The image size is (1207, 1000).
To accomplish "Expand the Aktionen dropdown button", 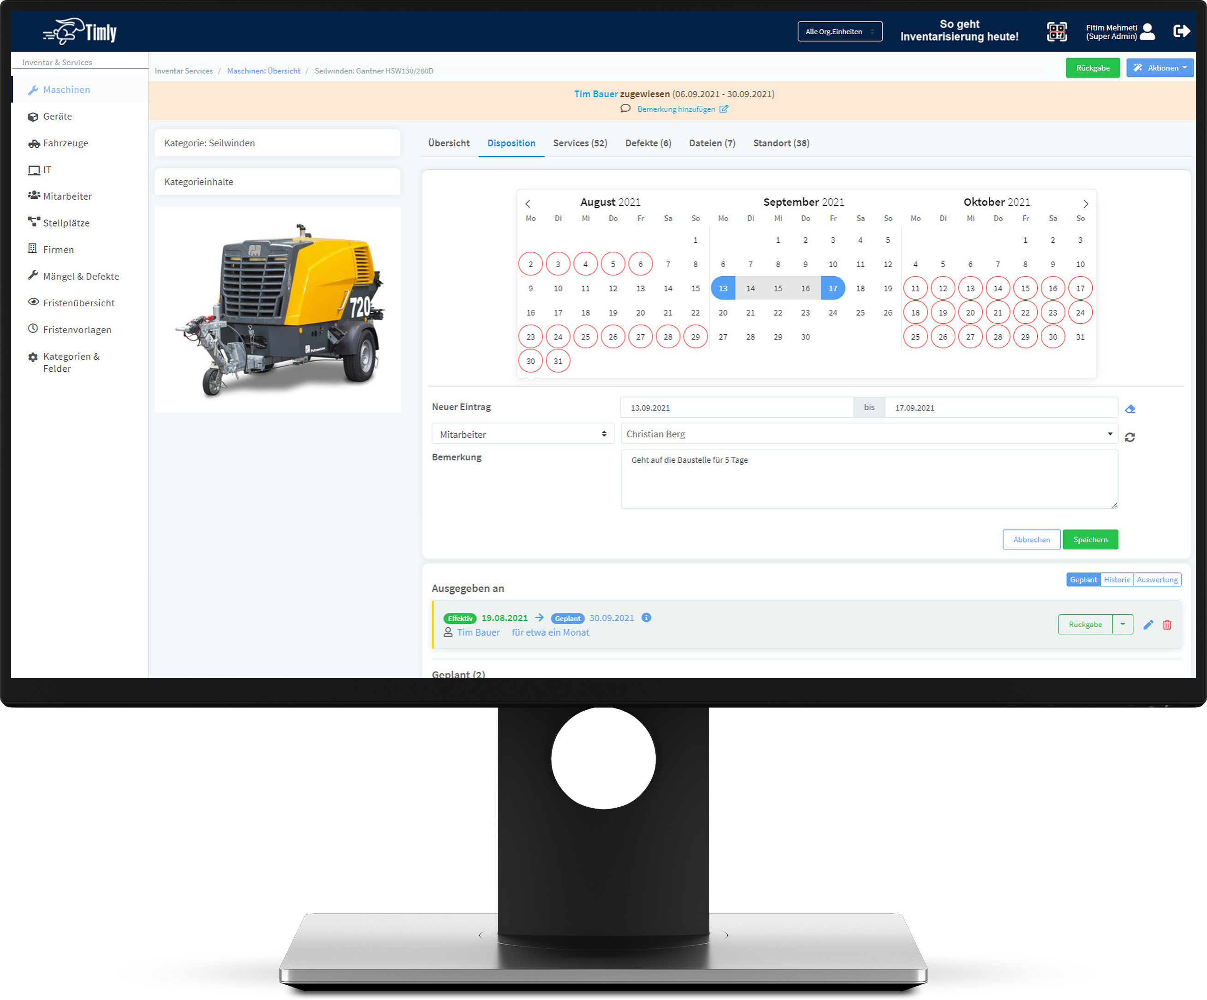I will (x=1159, y=68).
